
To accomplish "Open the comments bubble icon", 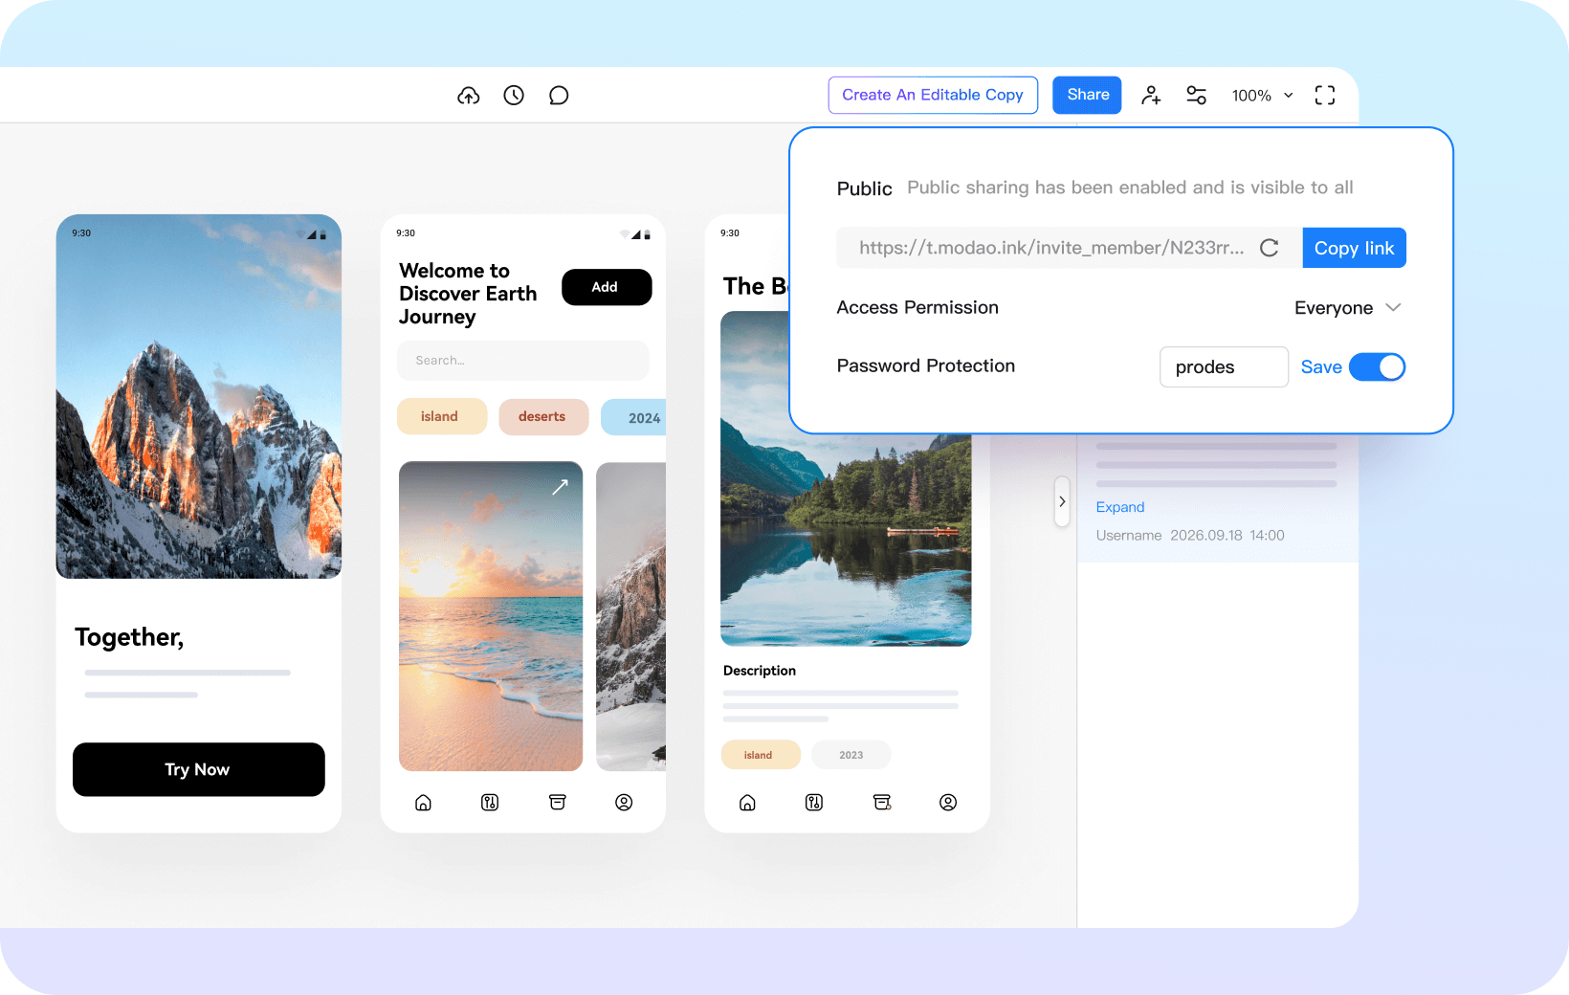I will (559, 96).
